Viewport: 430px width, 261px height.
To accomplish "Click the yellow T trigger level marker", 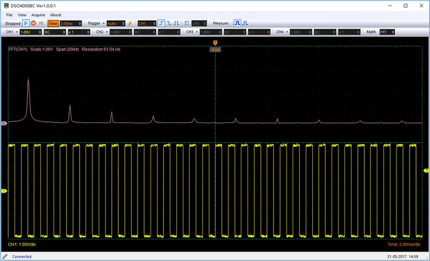I will [x=426, y=171].
